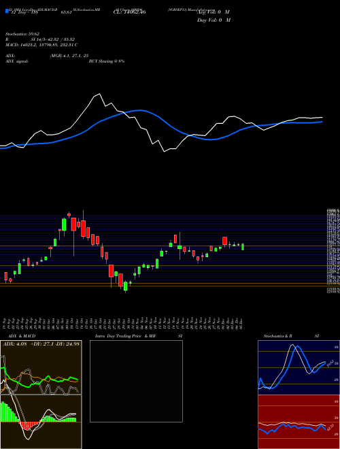Image resolution: width=340 pixels, height=449 pixels.
Task: Click the peak of the white price line
Action: point(99,94)
